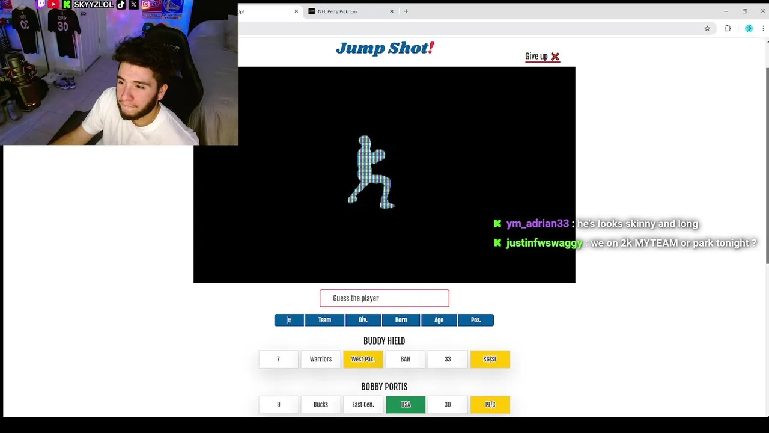Click the yellow West Pac. cell

coord(363,359)
